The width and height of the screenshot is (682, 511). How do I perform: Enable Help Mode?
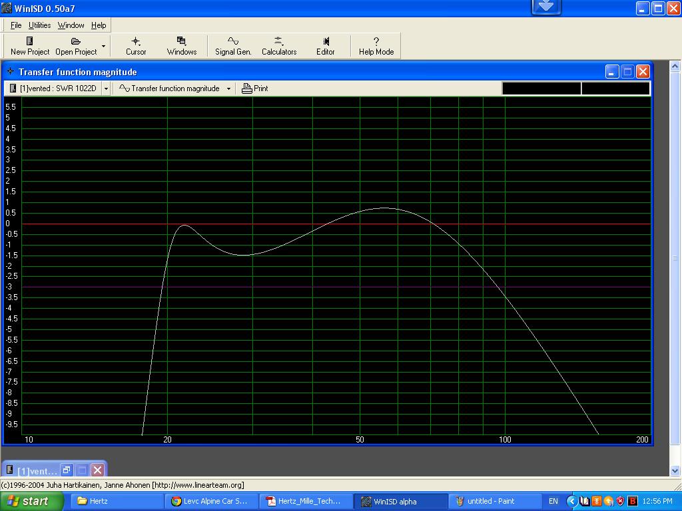376,46
